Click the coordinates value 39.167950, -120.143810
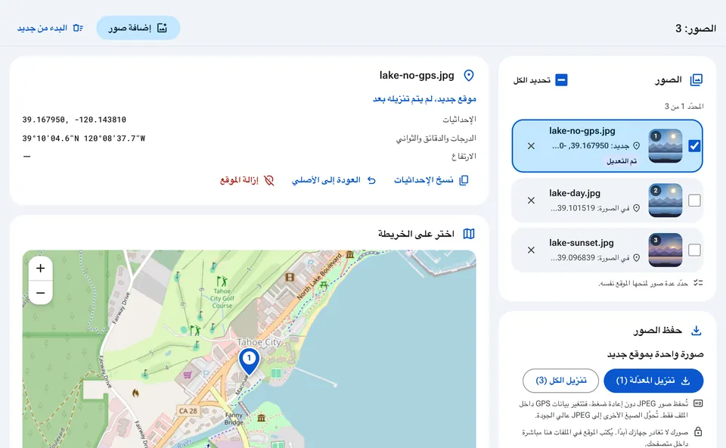The image size is (726, 448). (x=74, y=120)
